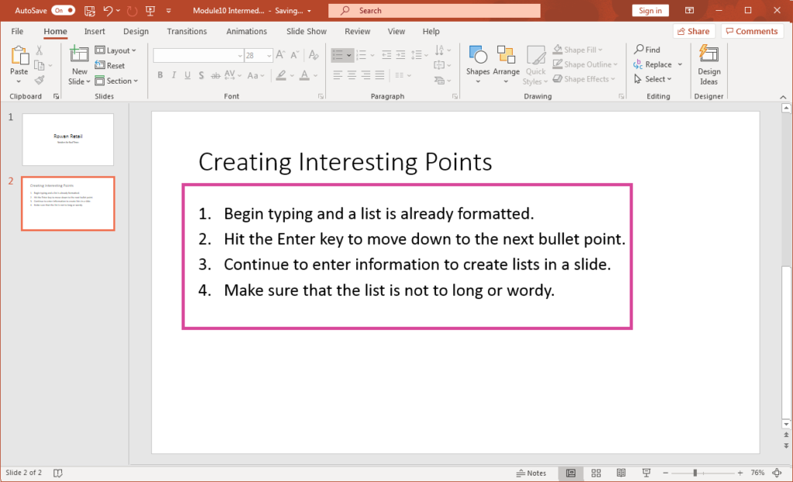Toggle Underline formatting

187,75
